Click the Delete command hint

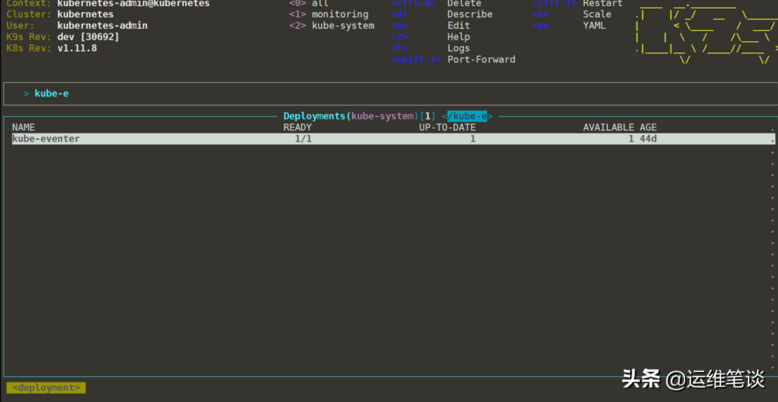tap(464, 4)
